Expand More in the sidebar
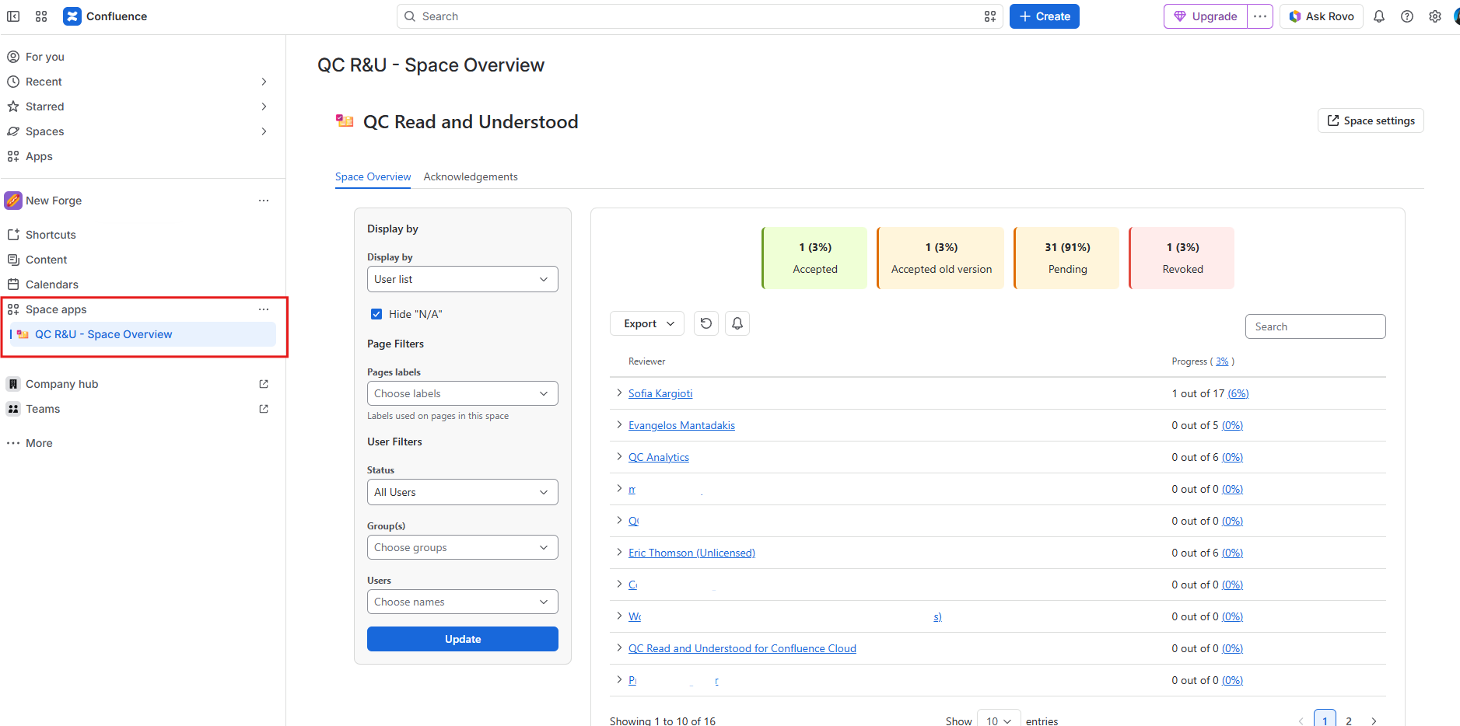Image resolution: width=1460 pixels, height=726 pixels. coord(39,443)
